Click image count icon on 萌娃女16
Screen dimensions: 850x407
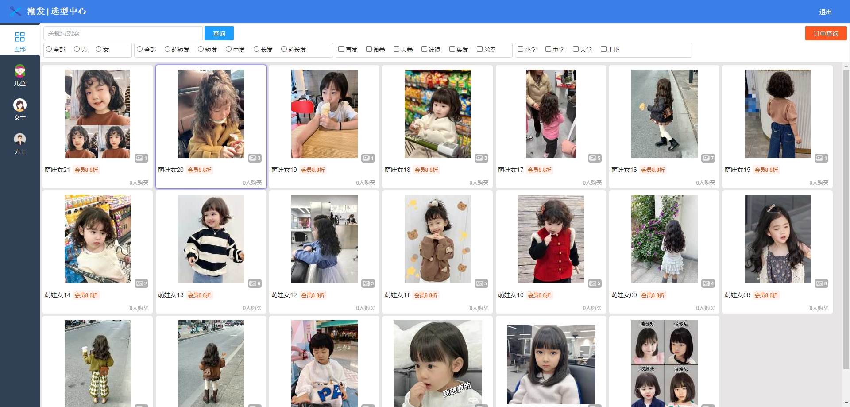click(x=708, y=158)
